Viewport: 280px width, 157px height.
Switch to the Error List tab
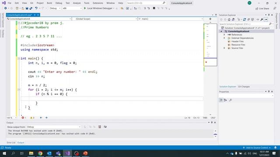(11, 143)
